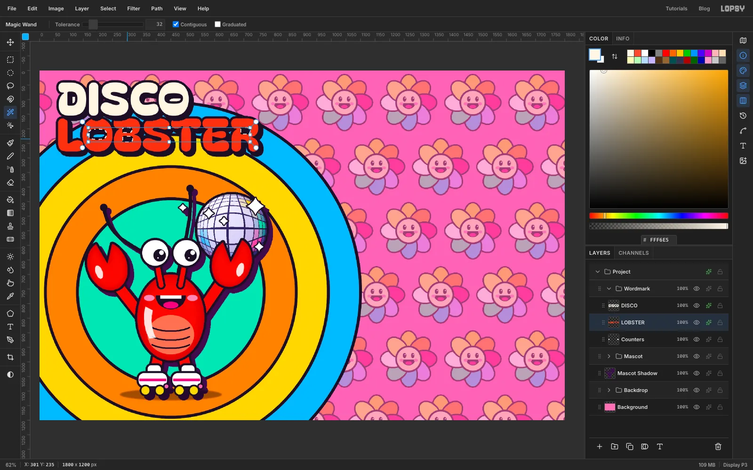Click the hex color input field
Viewport: 753px width, 470px height.
659,240
